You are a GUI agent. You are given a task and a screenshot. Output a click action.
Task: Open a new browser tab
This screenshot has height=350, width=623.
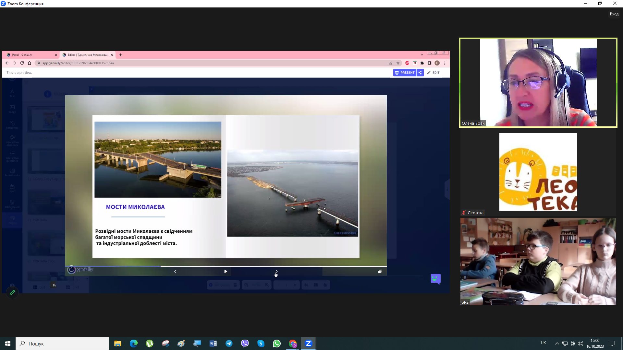[x=121, y=55]
